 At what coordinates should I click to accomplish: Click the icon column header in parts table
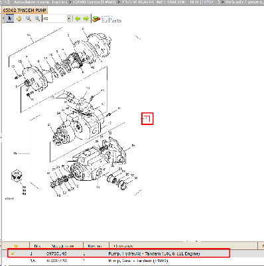[x=16, y=246]
